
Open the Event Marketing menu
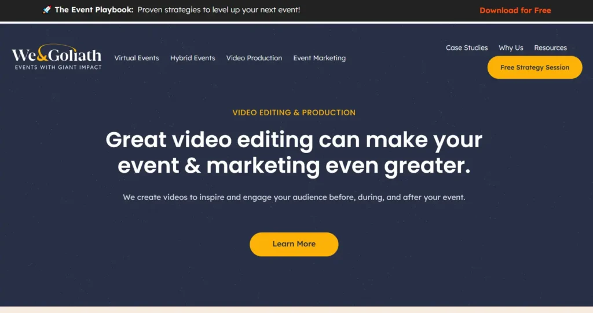pos(319,58)
